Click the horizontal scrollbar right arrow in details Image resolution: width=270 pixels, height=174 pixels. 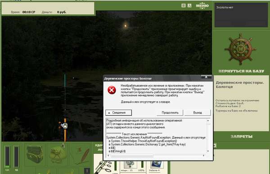point(203,156)
